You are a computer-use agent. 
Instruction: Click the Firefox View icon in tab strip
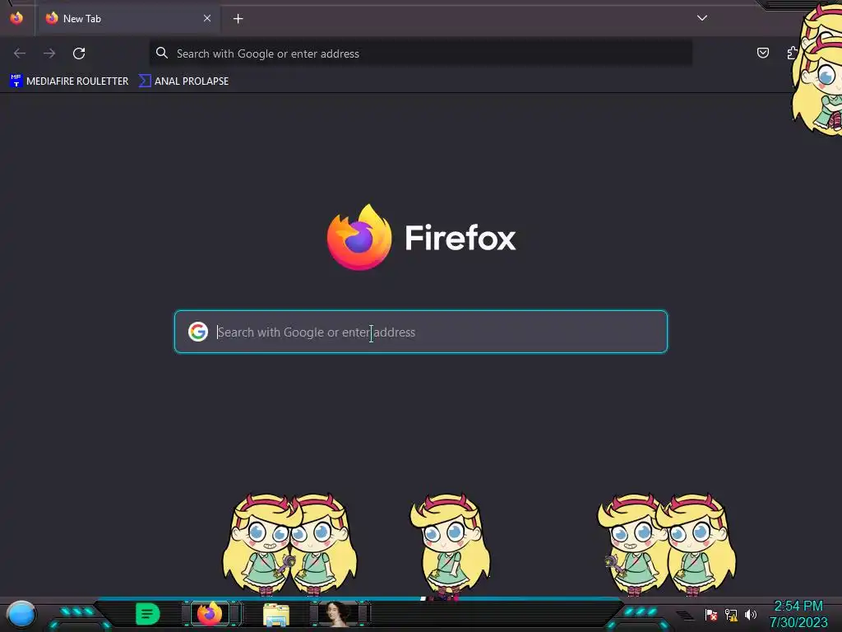[x=16, y=18]
